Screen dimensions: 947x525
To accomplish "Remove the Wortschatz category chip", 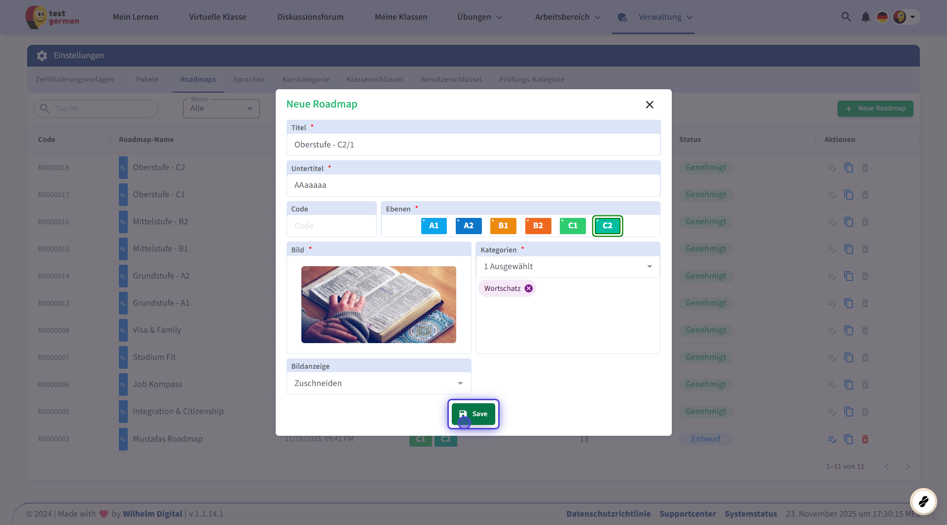I will click(529, 288).
